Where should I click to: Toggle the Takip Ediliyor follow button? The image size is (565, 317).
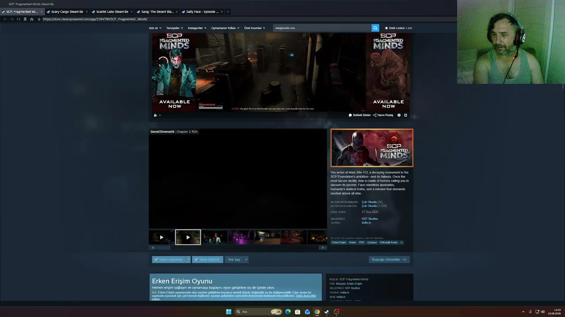click(x=207, y=260)
